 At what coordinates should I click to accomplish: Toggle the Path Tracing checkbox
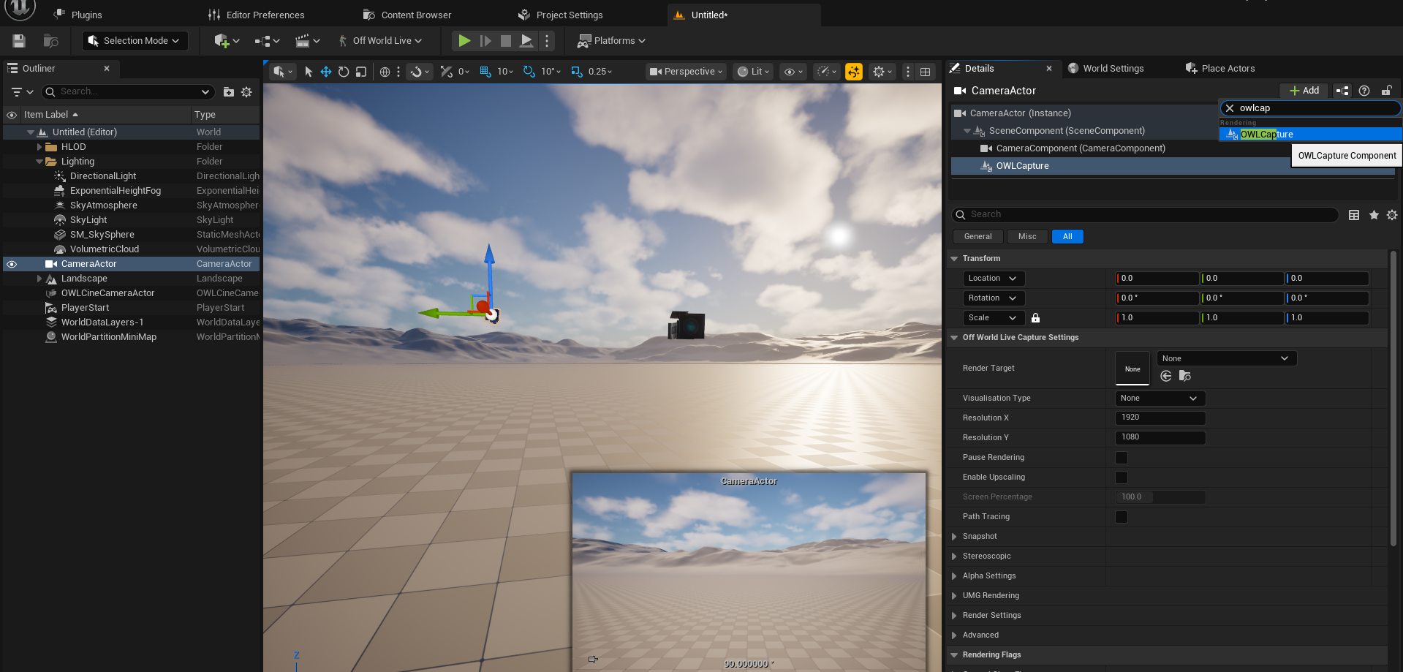click(1122, 517)
